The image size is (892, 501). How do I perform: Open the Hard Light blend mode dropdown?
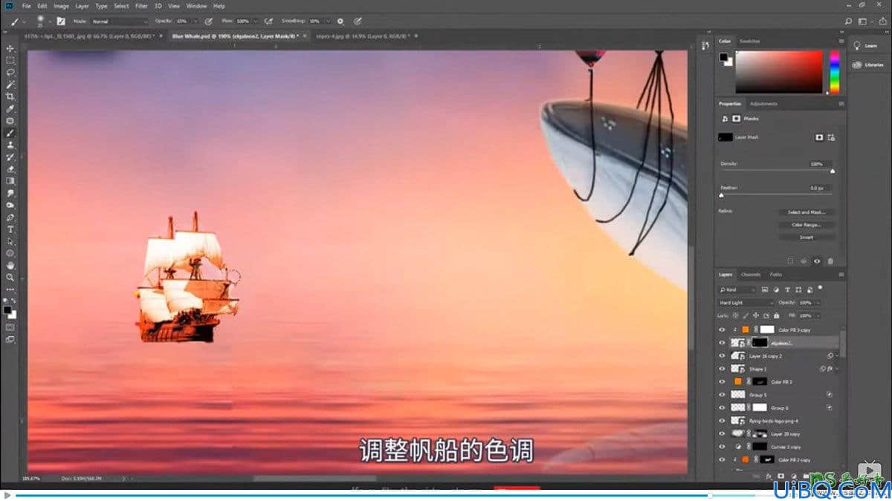[746, 303]
